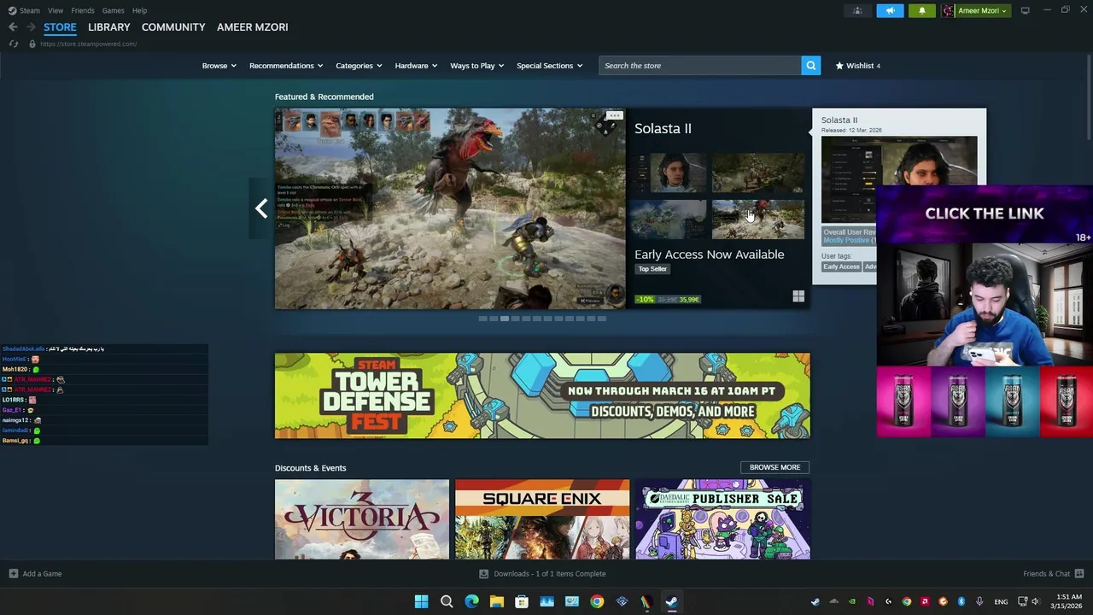Launch Microsoft Edge from taskbar

471,601
